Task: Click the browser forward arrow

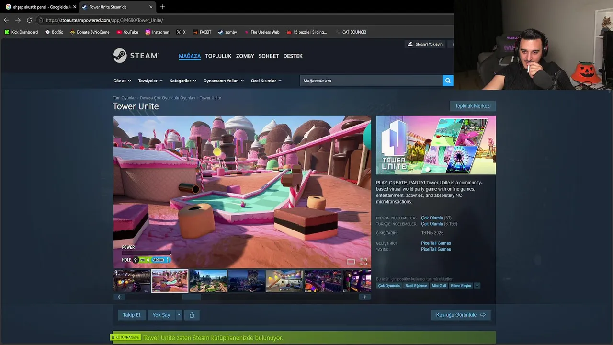Action: point(18,20)
